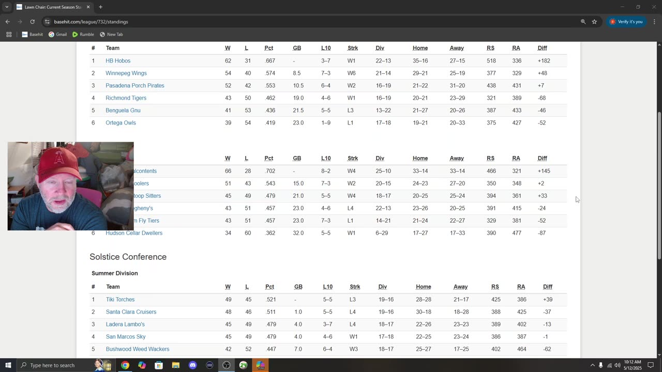
Task: Open Bushwood Weed Wackers team link
Action: coord(138,349)
